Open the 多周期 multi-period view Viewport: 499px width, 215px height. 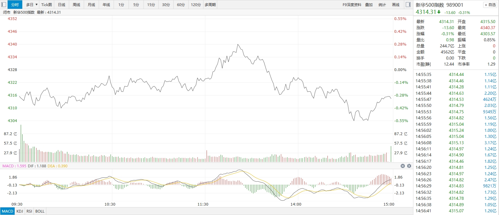pos(210,5)
